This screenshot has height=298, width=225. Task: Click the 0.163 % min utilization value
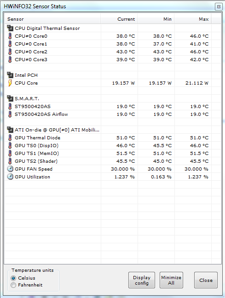[162, 177]
